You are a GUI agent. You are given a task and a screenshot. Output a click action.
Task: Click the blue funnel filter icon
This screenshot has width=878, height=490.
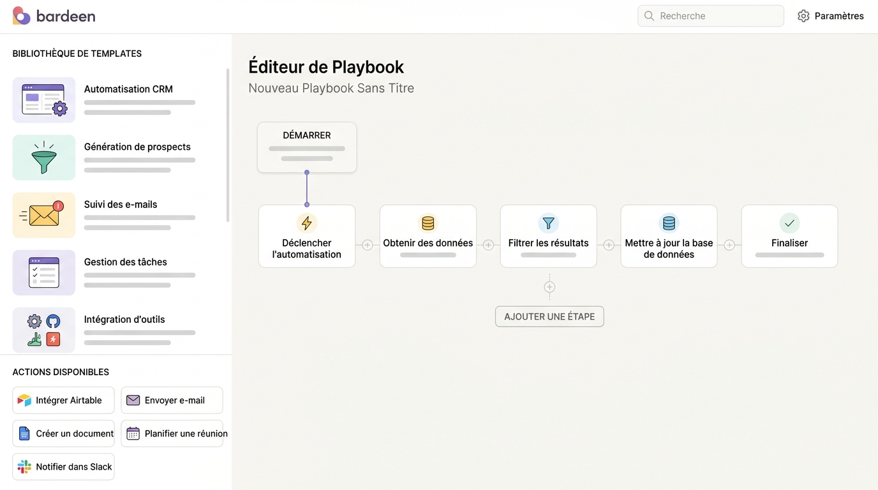549,223
